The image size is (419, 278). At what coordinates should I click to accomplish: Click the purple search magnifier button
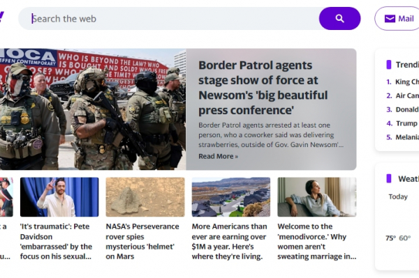click(x=339, y=18)
